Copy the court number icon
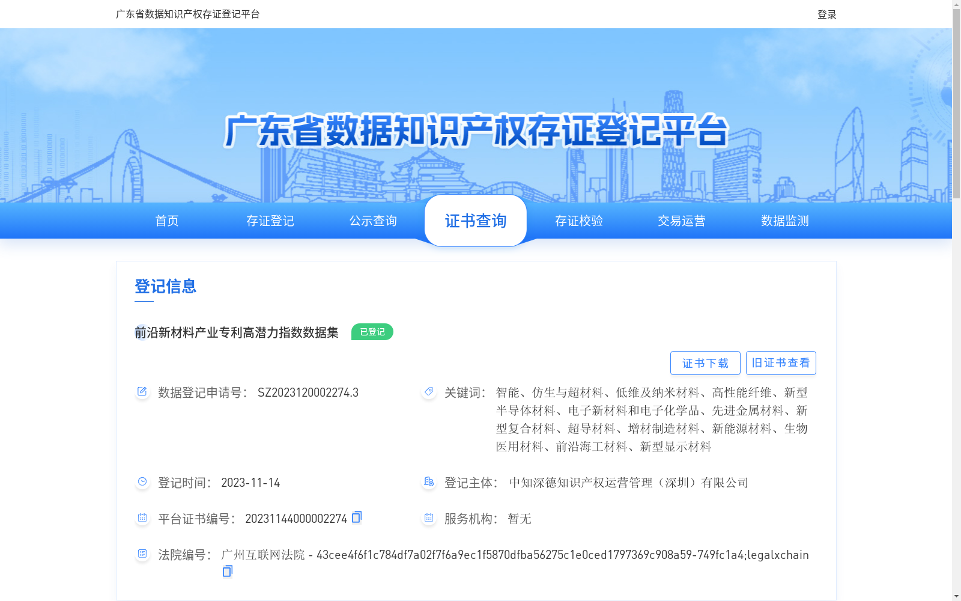 click(227, 571)
